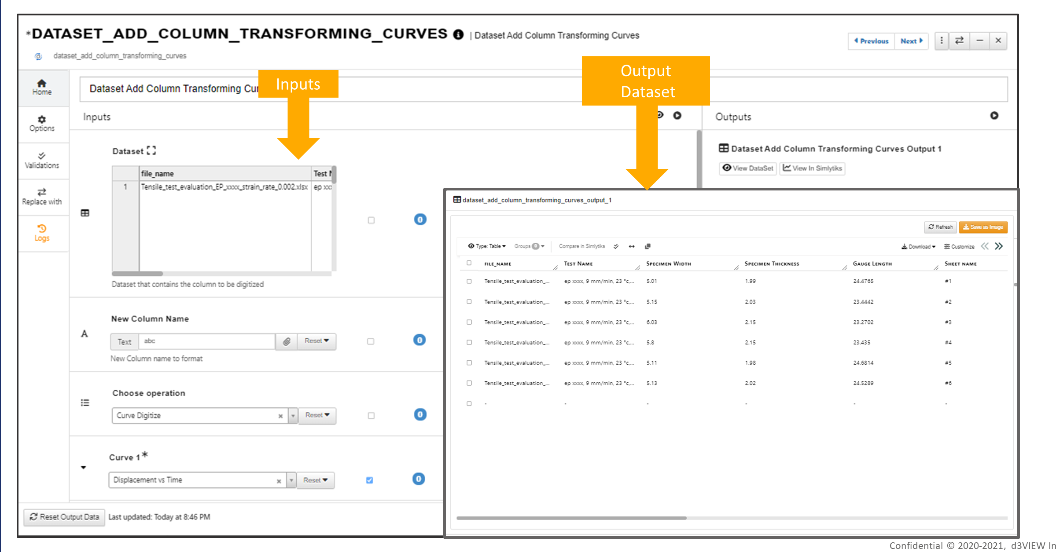1056x552 pixels.
Task: Open the Validations tab
Action: coord(42,160)
